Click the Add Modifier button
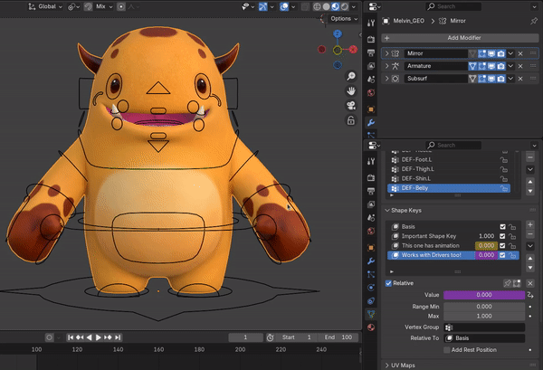543x370 pixels. [460, 38]
